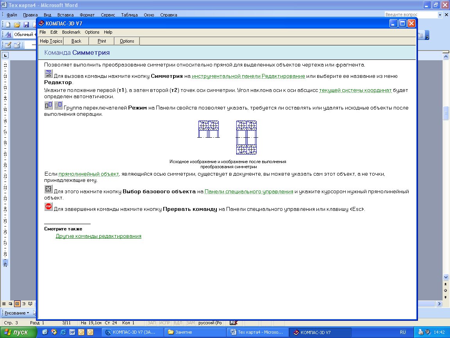Open the File menu in help window
Image resolution: width=450 pixels, height=338 pixels.
[43, 32]
